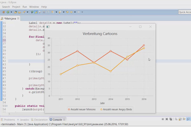
Task: Click the Angry Birds data point at 2011
Action: pyautogui.click(x=61, y=74)
